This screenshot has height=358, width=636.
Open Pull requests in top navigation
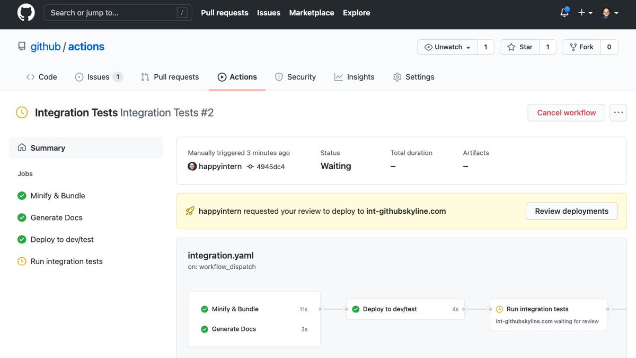(225, 13)
